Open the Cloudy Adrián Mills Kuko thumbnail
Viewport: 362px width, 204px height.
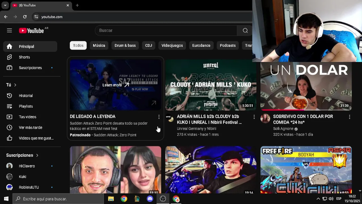(x=211, y=85)
